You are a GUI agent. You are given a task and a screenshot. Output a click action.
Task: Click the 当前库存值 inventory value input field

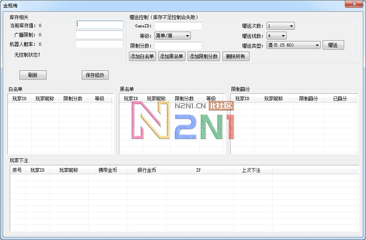pyautogui.click(x=99, y=25)
